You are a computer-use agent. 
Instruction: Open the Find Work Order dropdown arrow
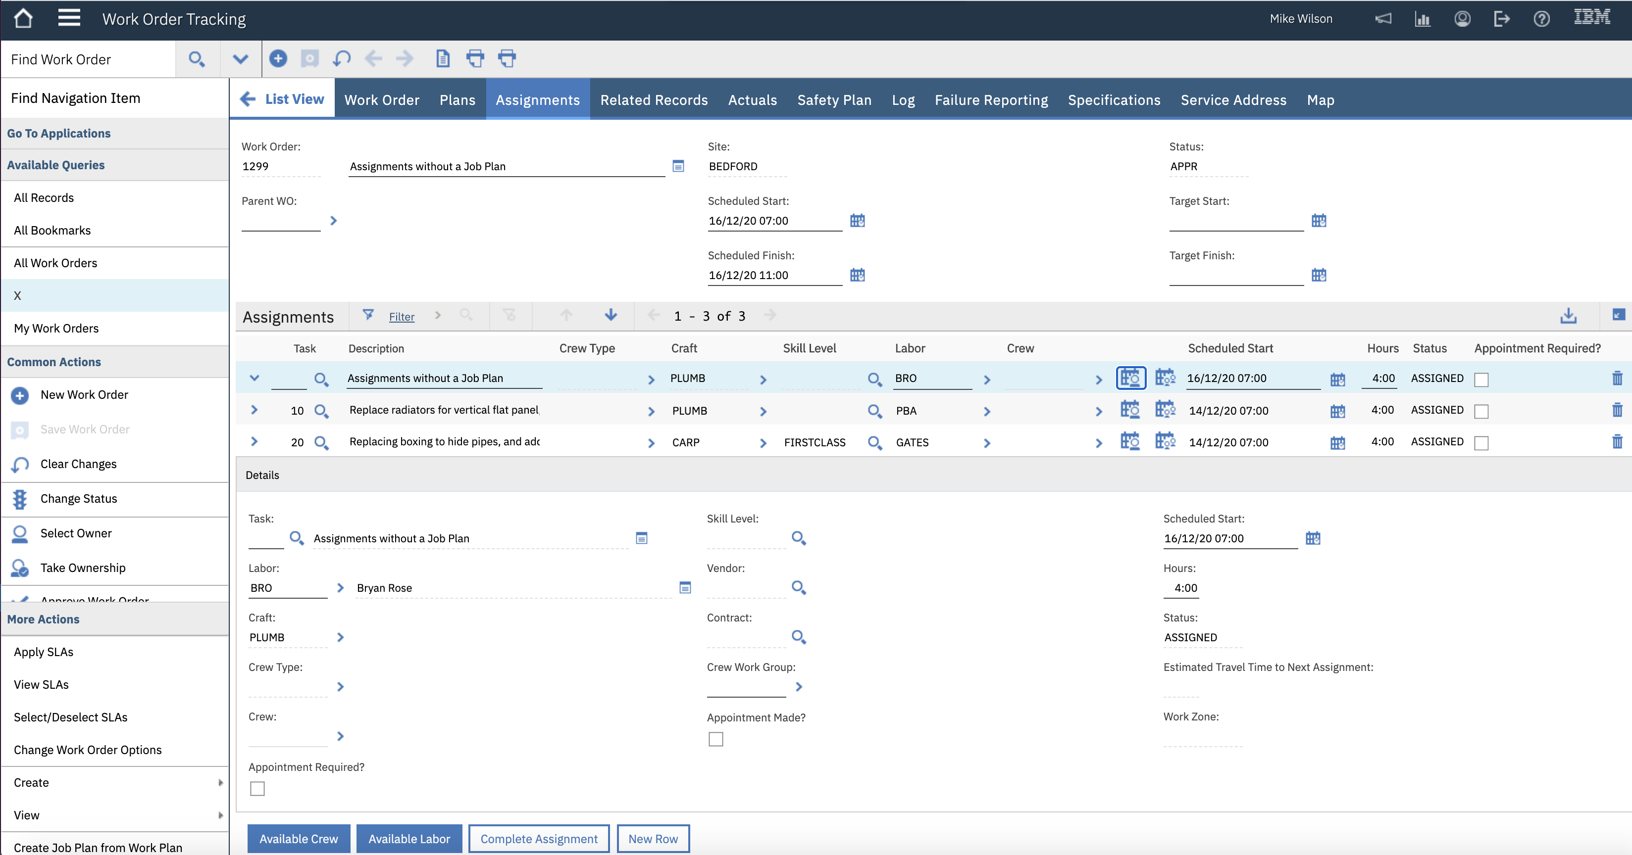click(240, 59)
